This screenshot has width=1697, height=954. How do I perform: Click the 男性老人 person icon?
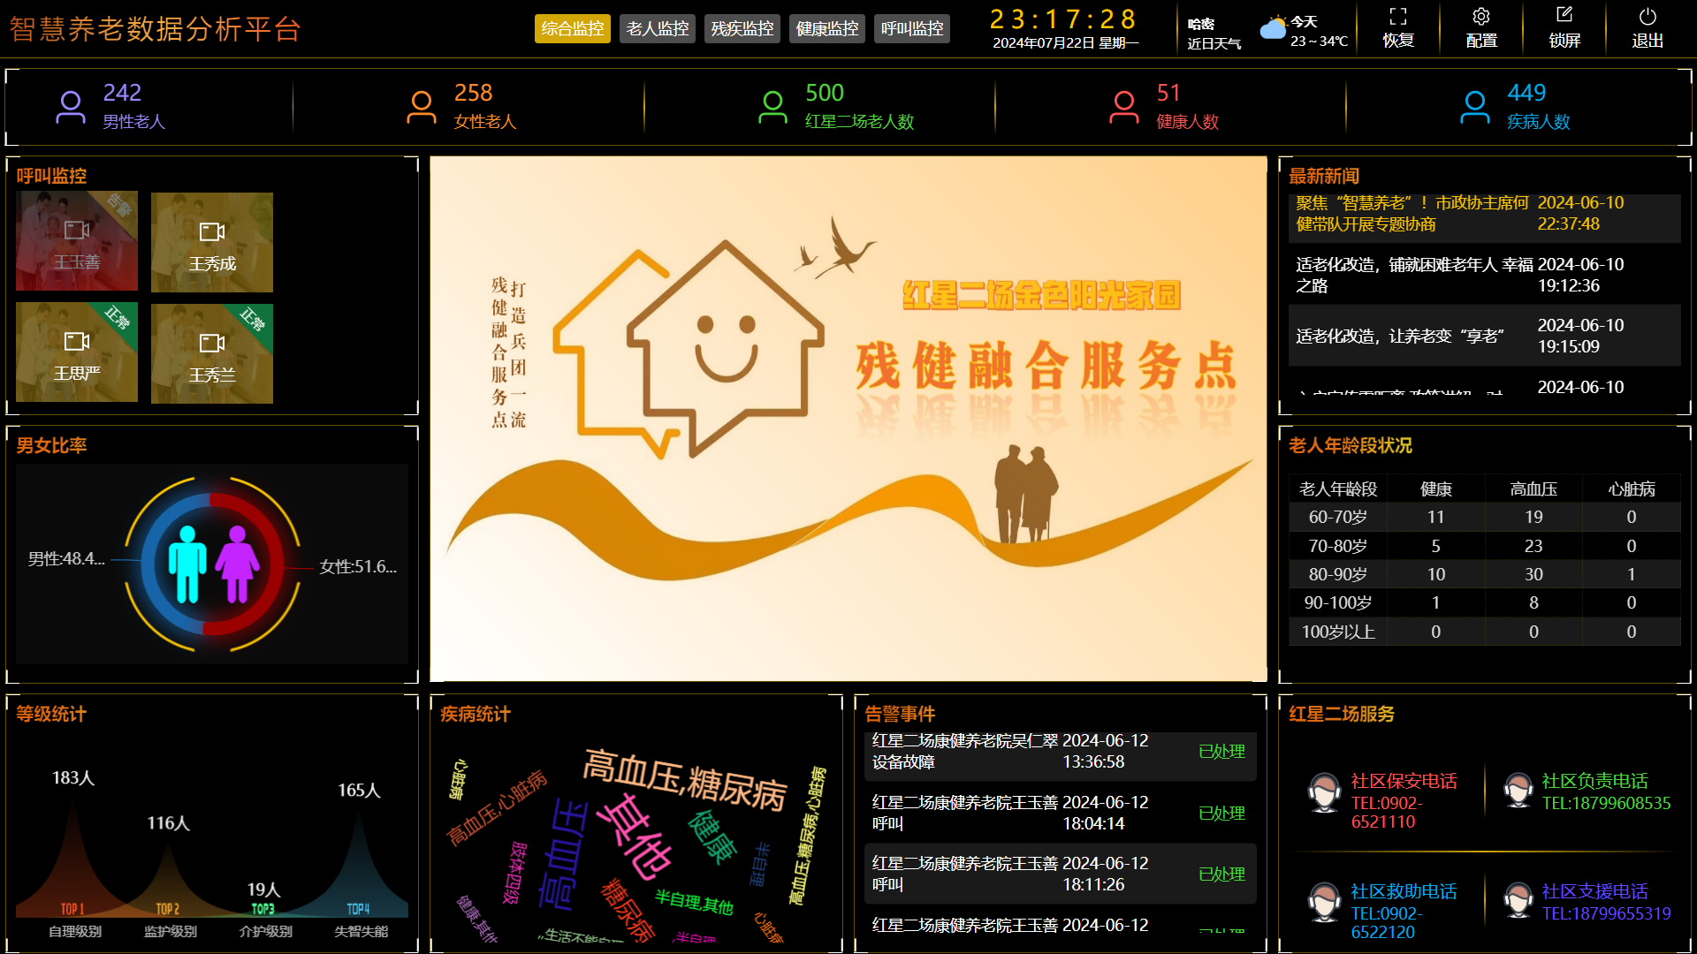71,105
